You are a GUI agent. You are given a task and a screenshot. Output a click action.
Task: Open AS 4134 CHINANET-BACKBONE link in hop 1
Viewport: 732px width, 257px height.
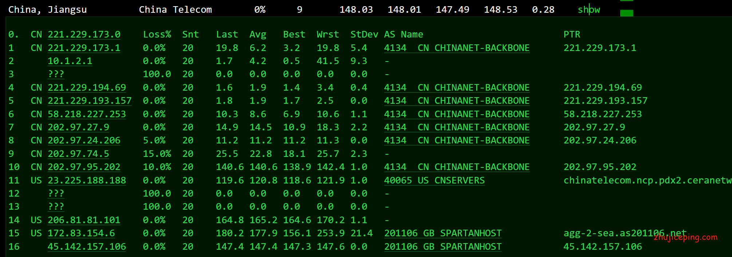tap(457, 48)
